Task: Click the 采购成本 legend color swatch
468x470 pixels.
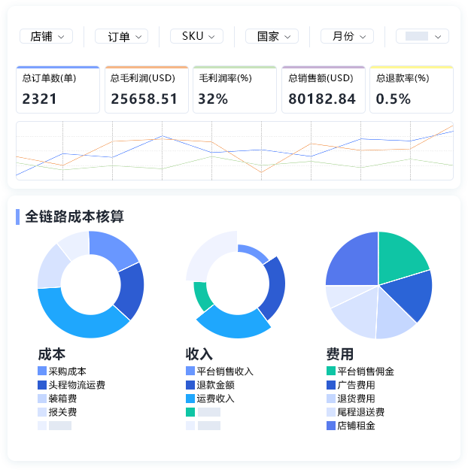Action: [x=42, y=371]
